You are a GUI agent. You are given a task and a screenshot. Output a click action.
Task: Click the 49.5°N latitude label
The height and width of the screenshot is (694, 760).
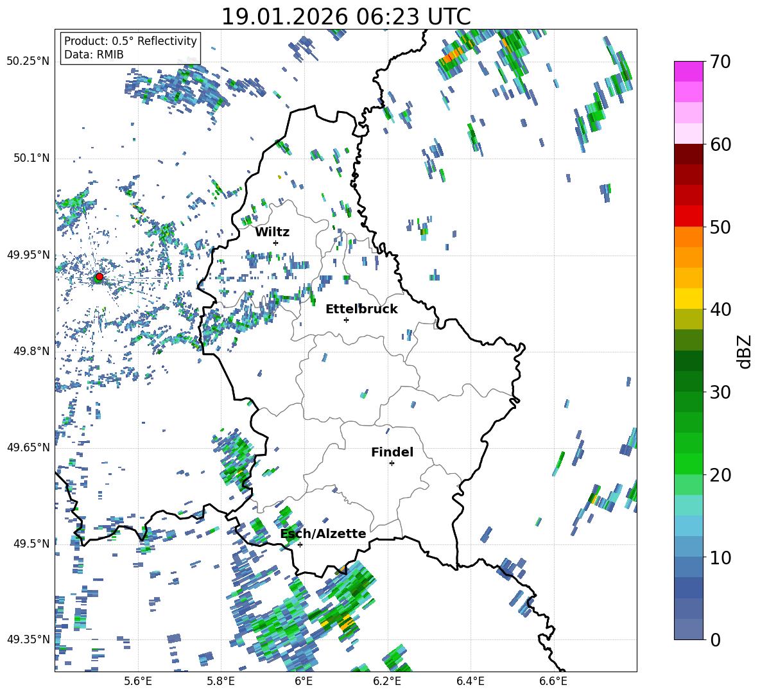tap(31, 544)
